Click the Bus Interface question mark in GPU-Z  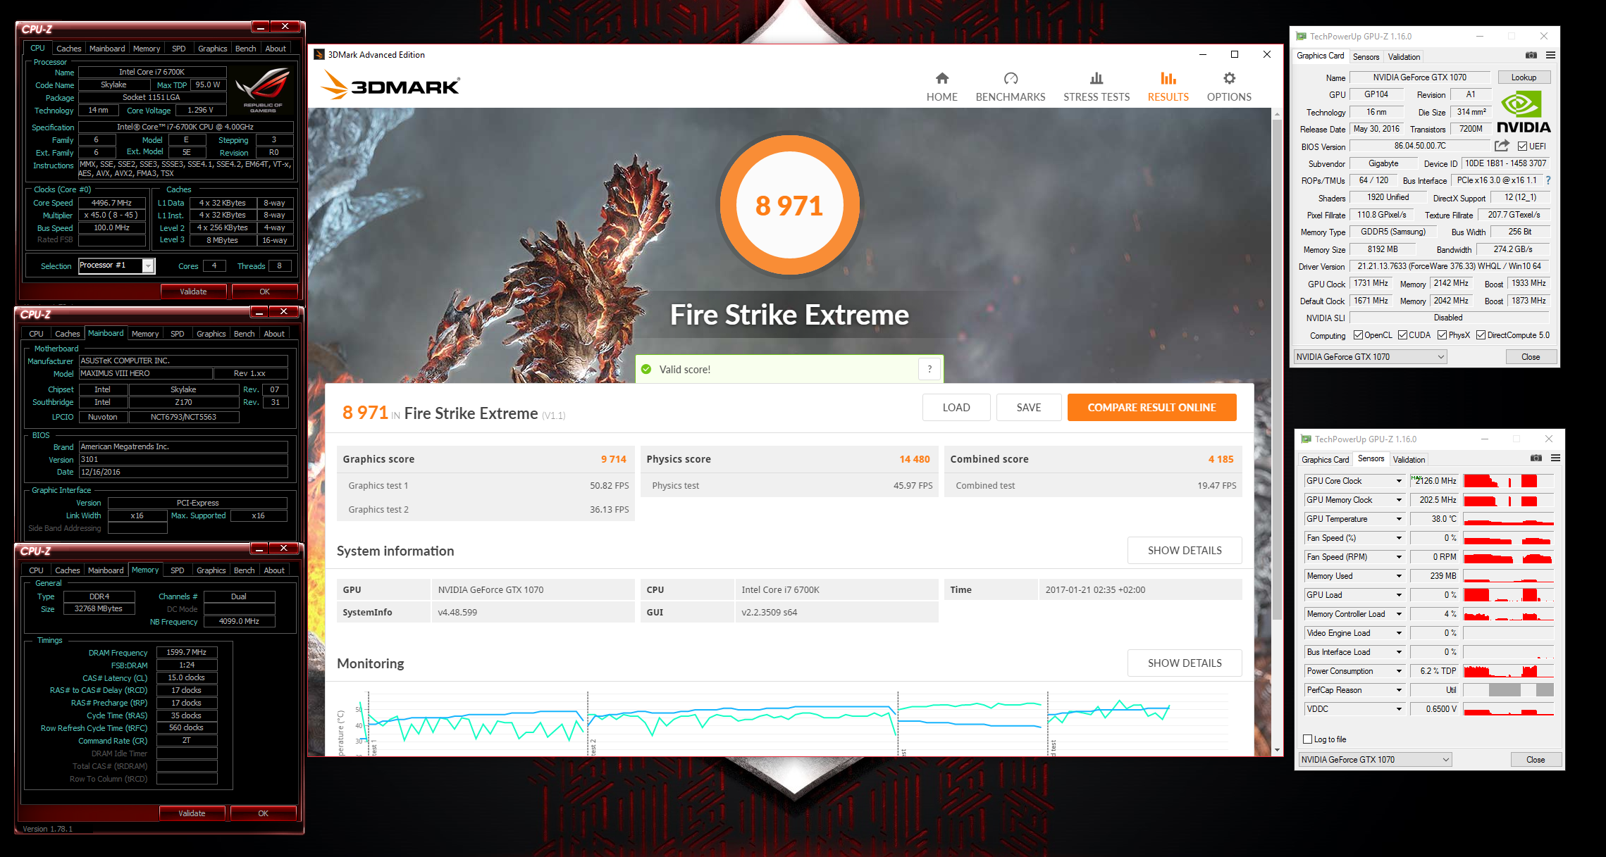(1548, 180)
